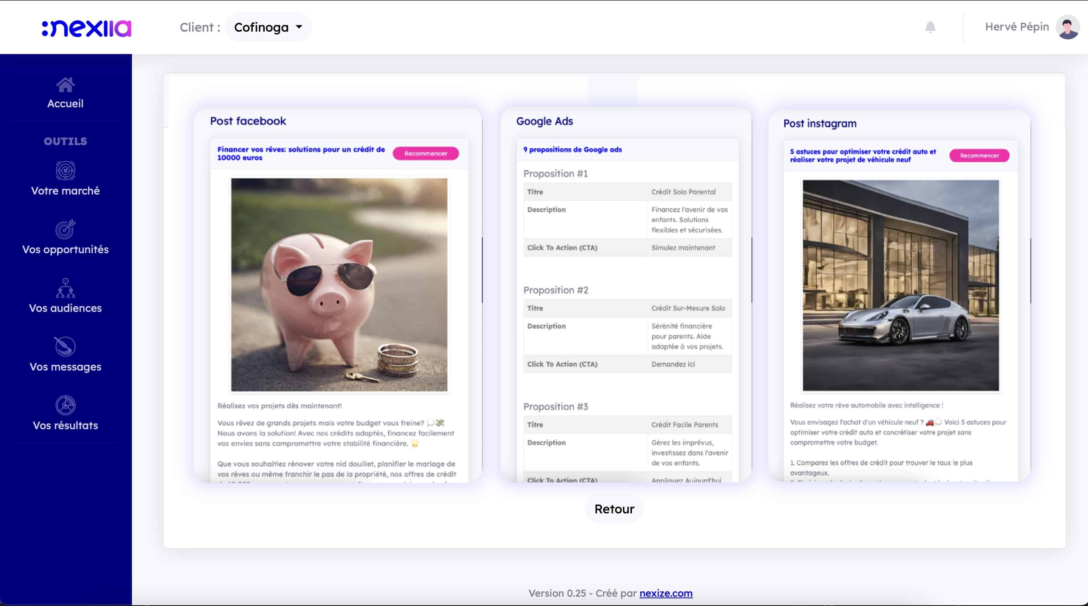Click the OUTILS section label
Viewport: 1088px width, 606px height.
pyautogui.click(x=66, y=141)
